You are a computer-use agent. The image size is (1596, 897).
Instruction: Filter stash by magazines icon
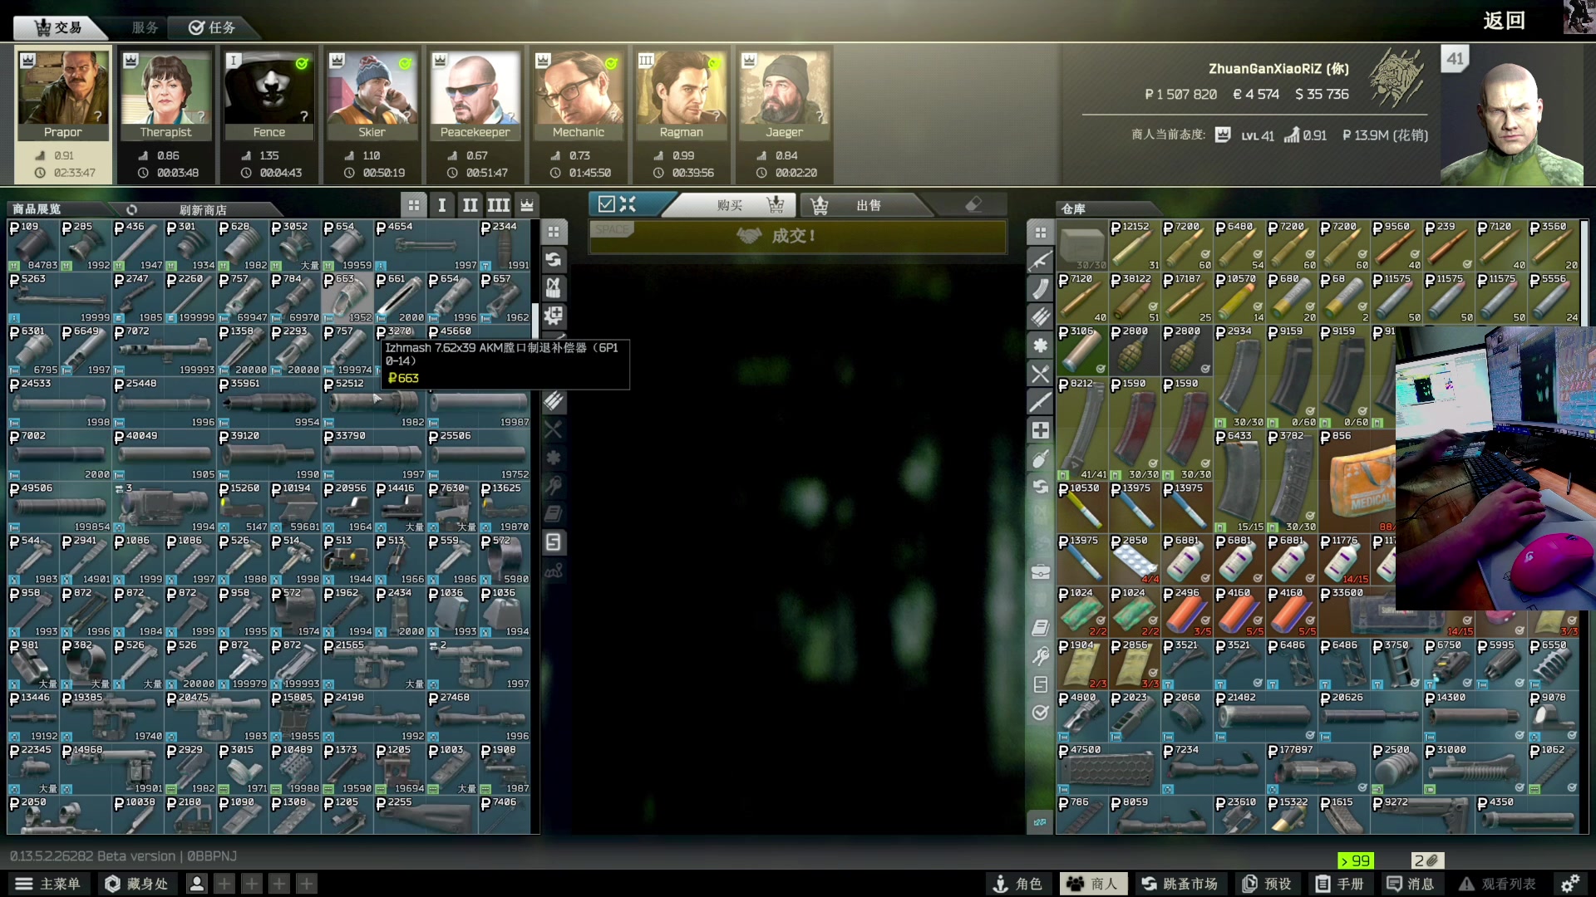(x=1040, y=289)
